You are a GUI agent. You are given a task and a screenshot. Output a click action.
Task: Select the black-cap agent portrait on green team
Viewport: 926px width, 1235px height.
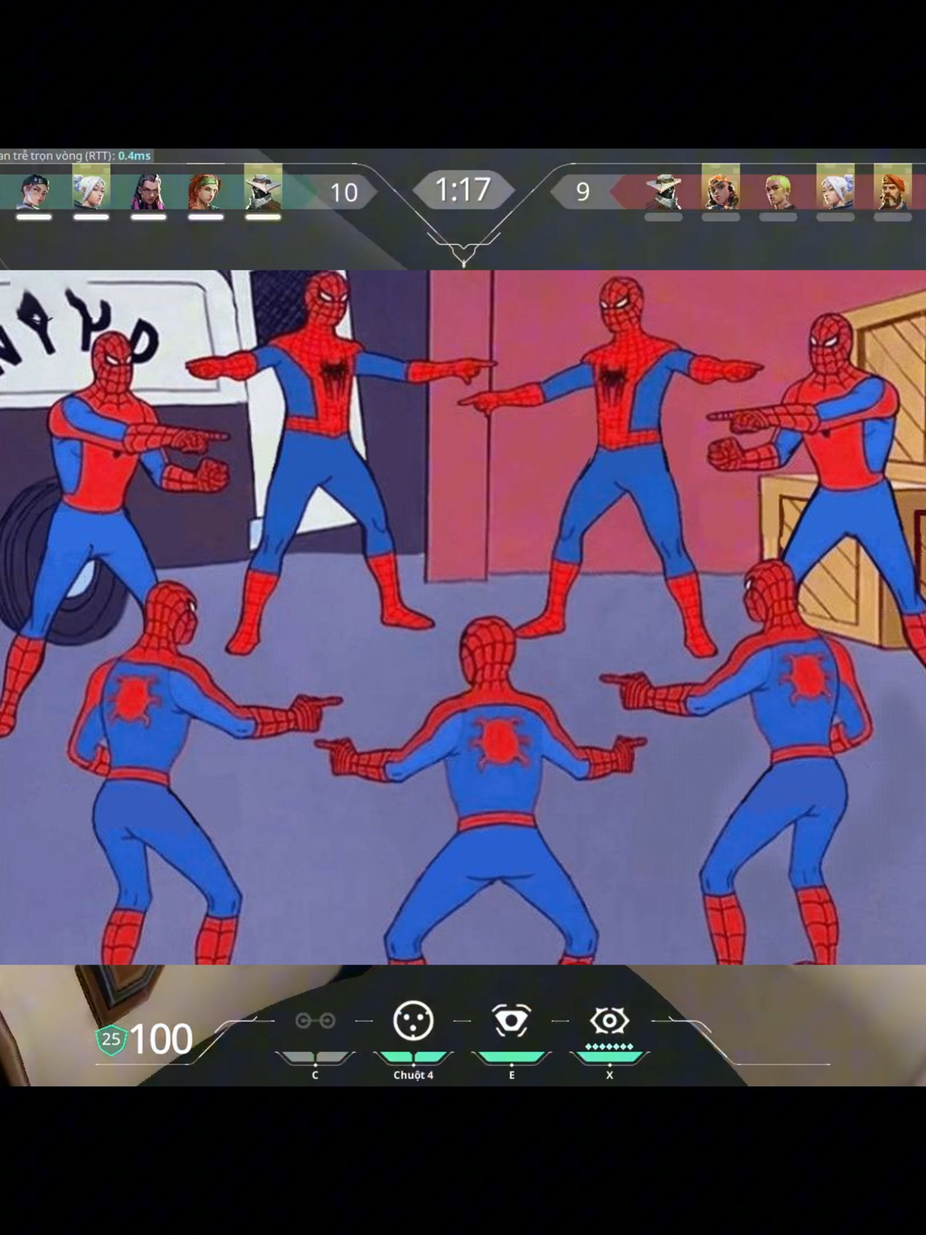34,191
